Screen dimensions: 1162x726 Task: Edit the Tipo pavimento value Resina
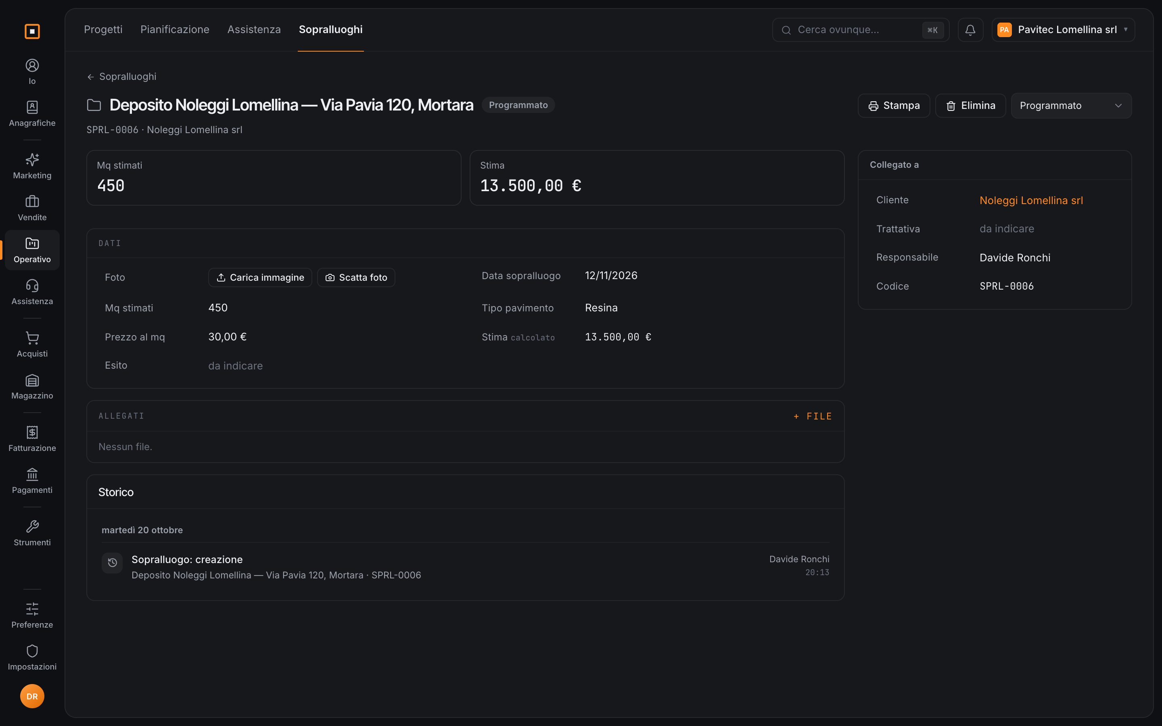(601, 308)
